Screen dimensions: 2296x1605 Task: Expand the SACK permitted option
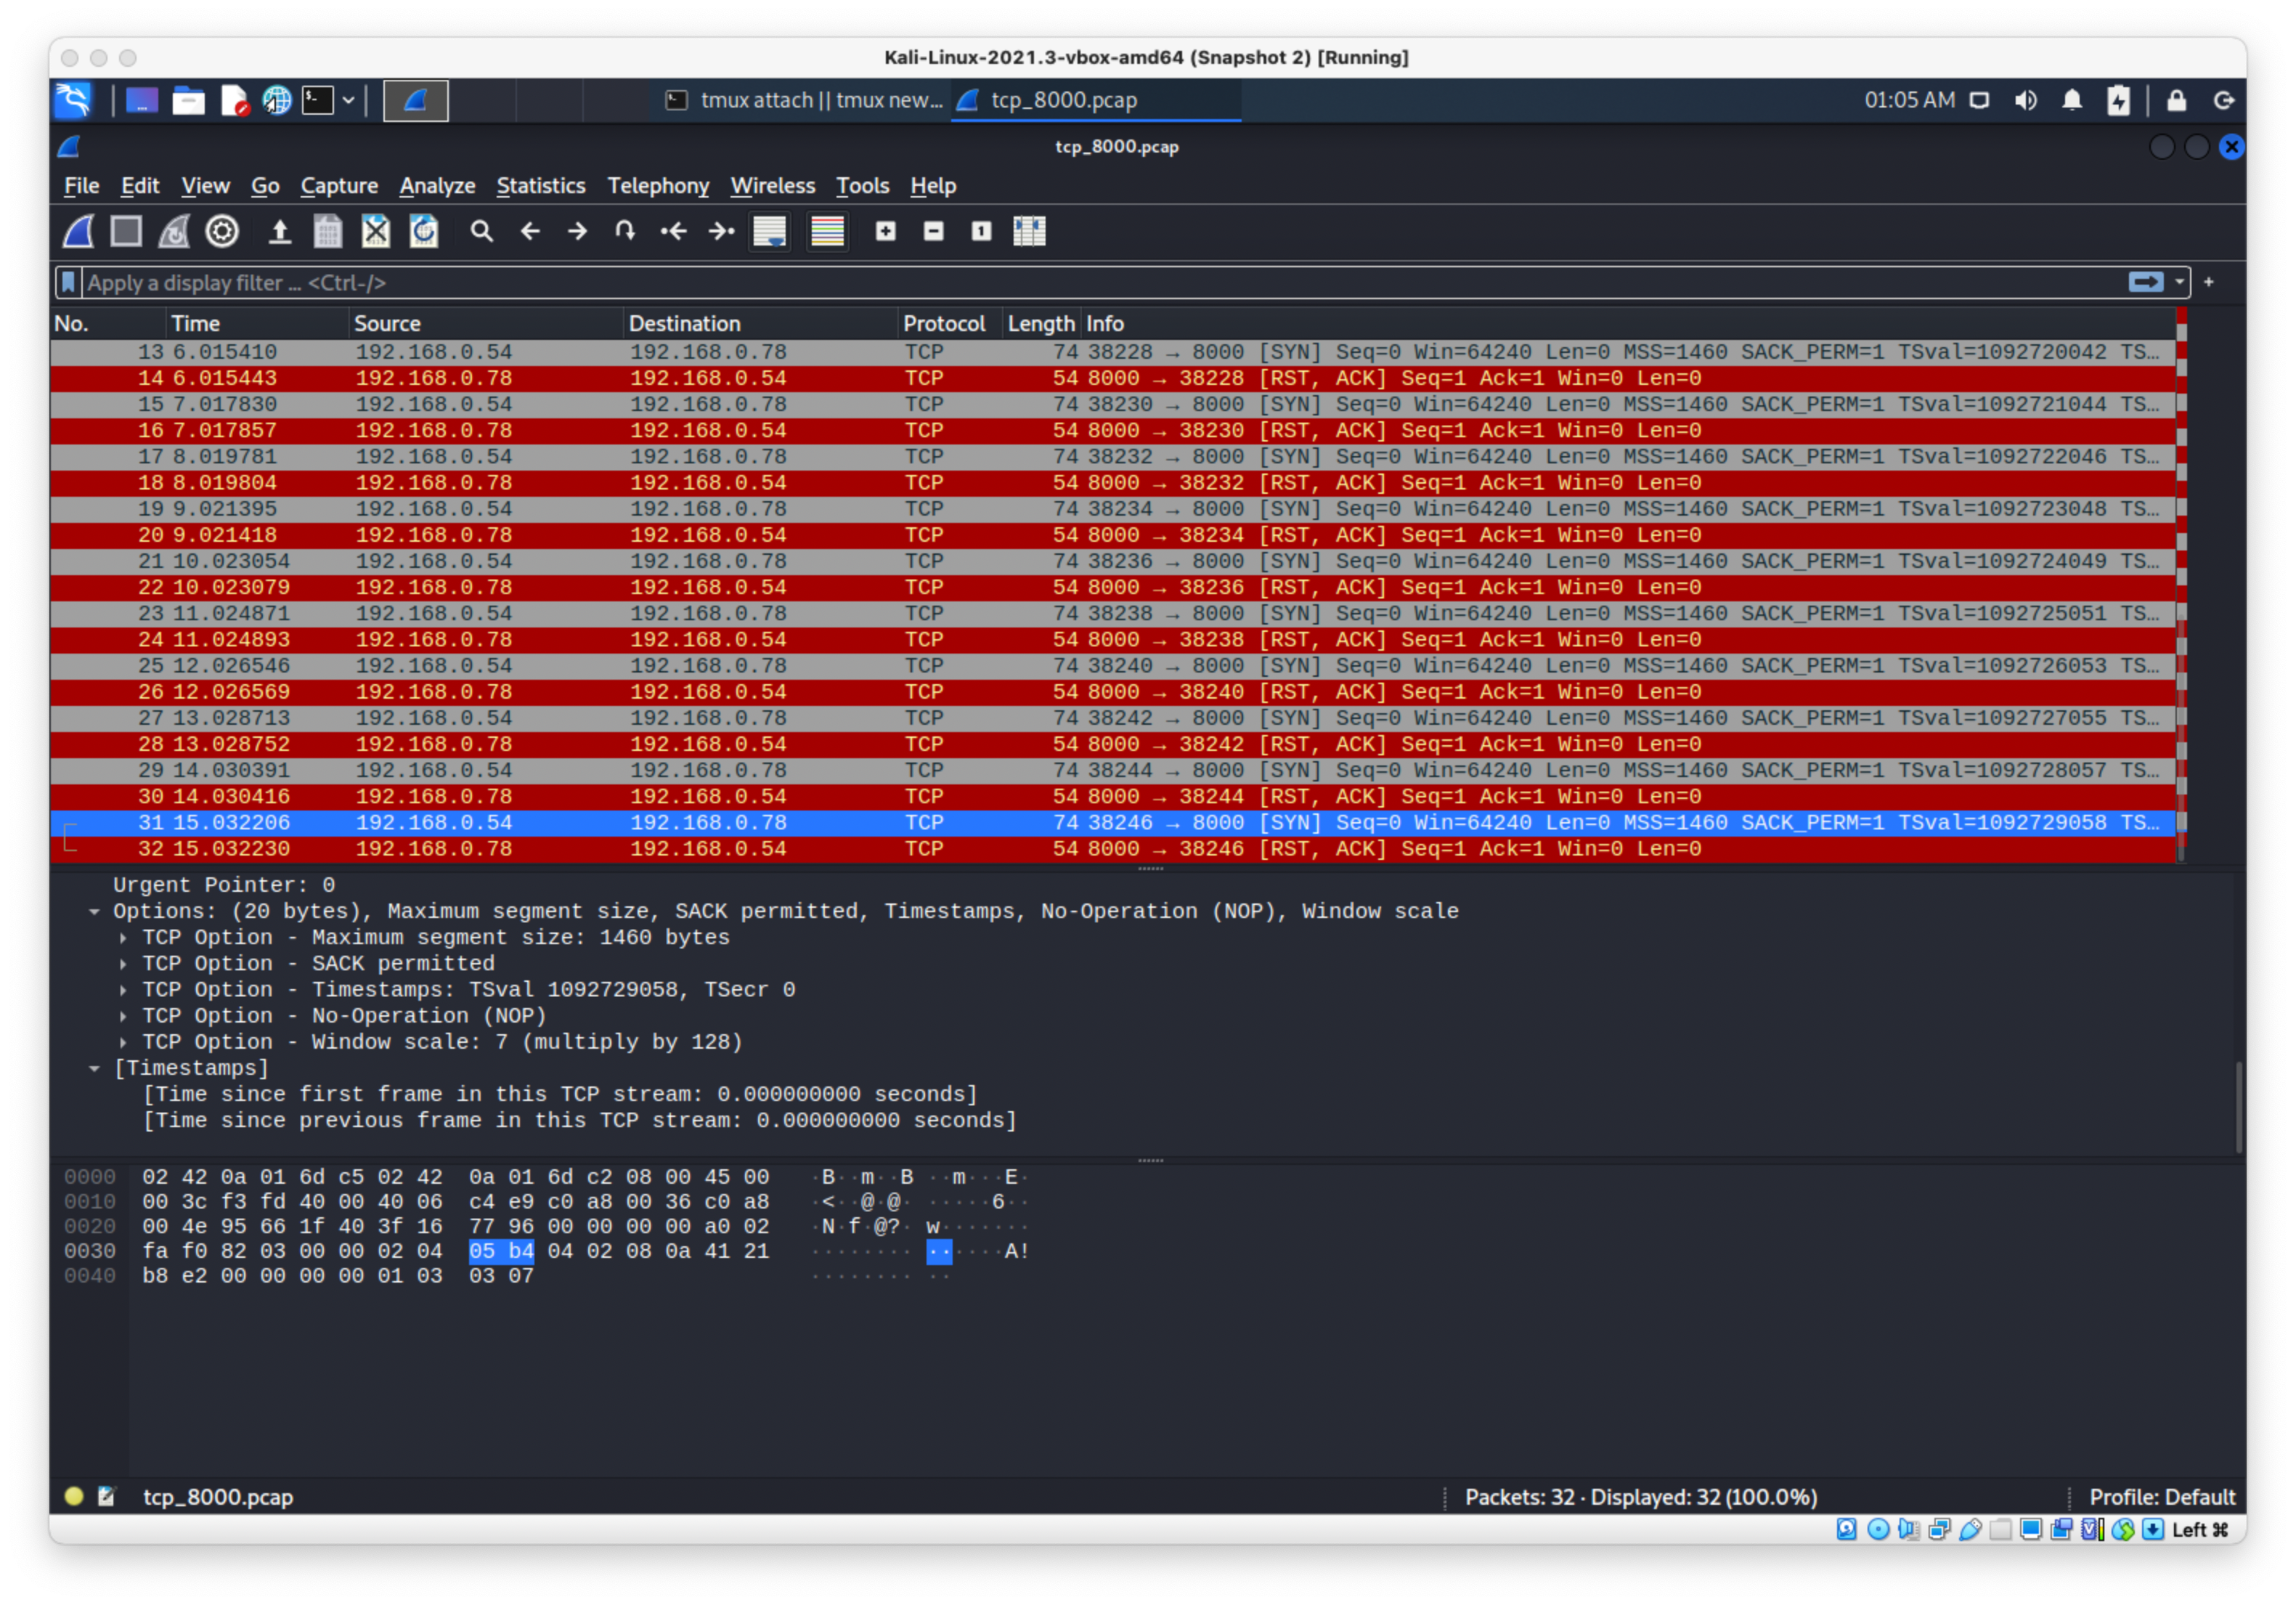pyautogui.click(x=123, y=964)
